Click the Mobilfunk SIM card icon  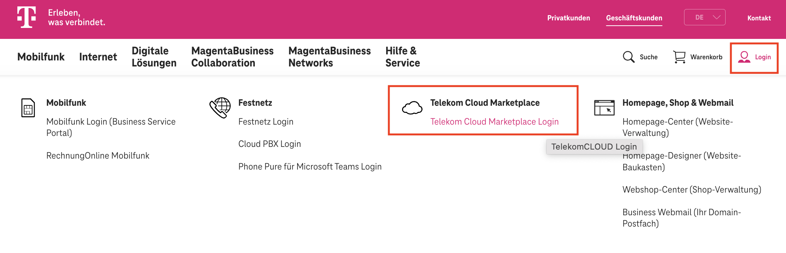click(x=28, y=108)
